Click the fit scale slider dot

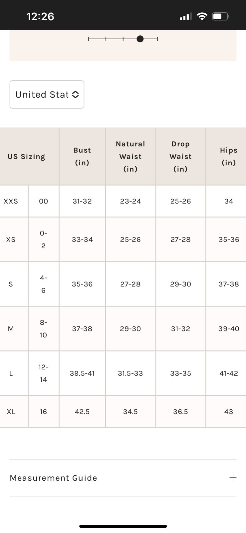[140, 39]
